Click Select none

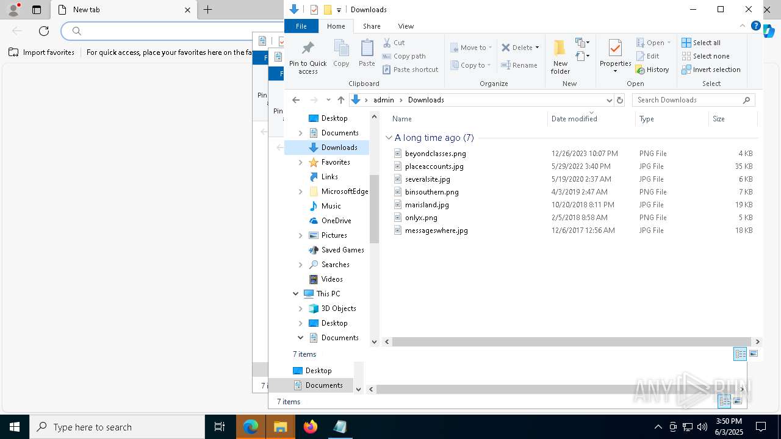[705, 56]
